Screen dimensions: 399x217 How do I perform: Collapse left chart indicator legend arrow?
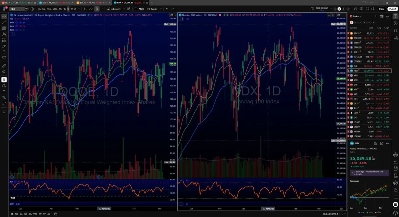pyautogui.click(x=12, y=34)
